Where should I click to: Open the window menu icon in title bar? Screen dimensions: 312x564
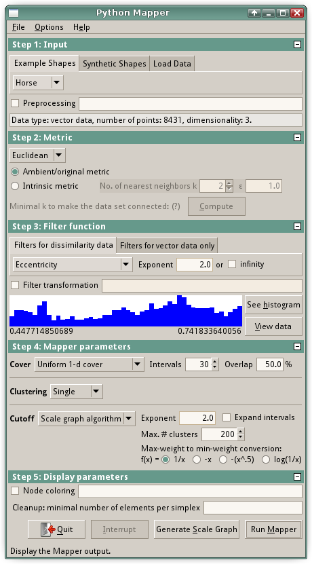tap(14, 13)
